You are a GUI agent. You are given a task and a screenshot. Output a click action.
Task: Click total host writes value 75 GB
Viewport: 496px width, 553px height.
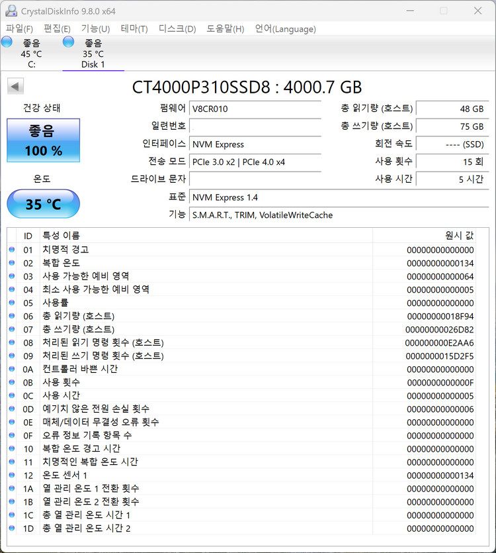(452, 126)
